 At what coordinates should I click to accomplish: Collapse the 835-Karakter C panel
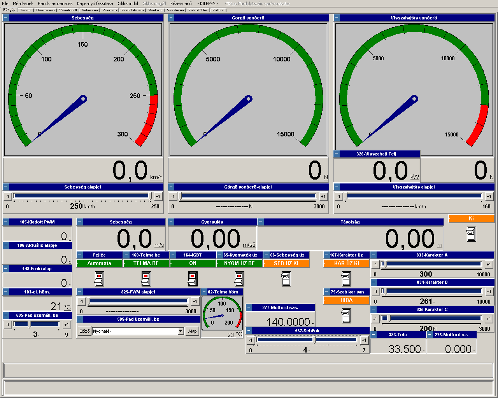(x=373, y=309)
